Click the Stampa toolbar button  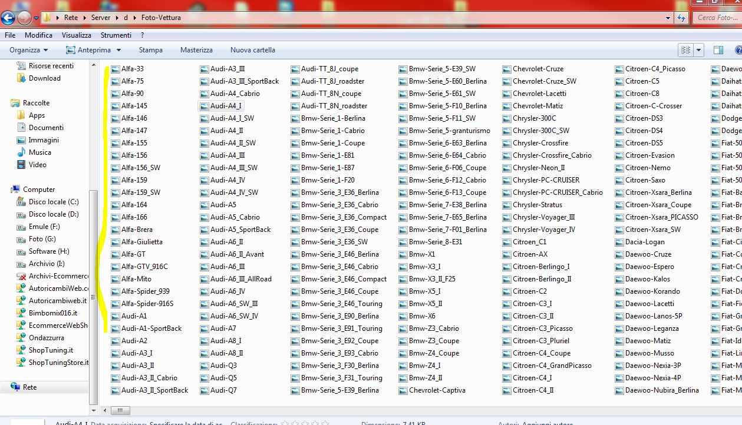click(x=151, y=50)
